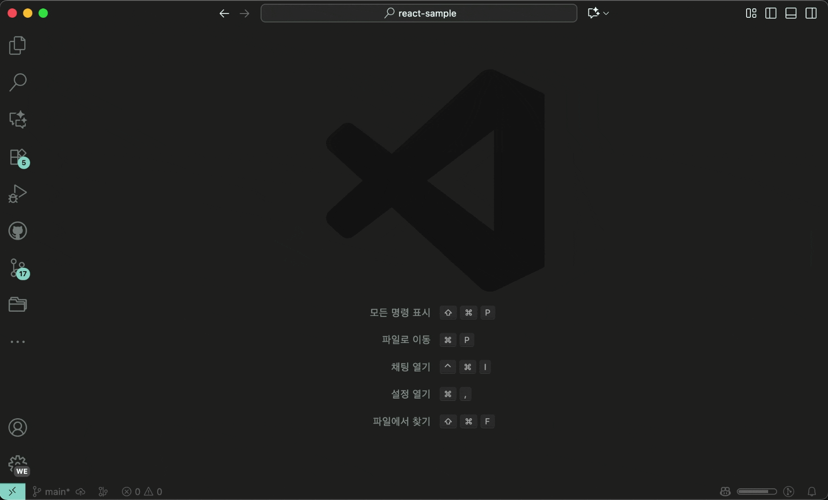Go forward using the right arrow
Screen dimensions: 828x500
coord(244,14)
